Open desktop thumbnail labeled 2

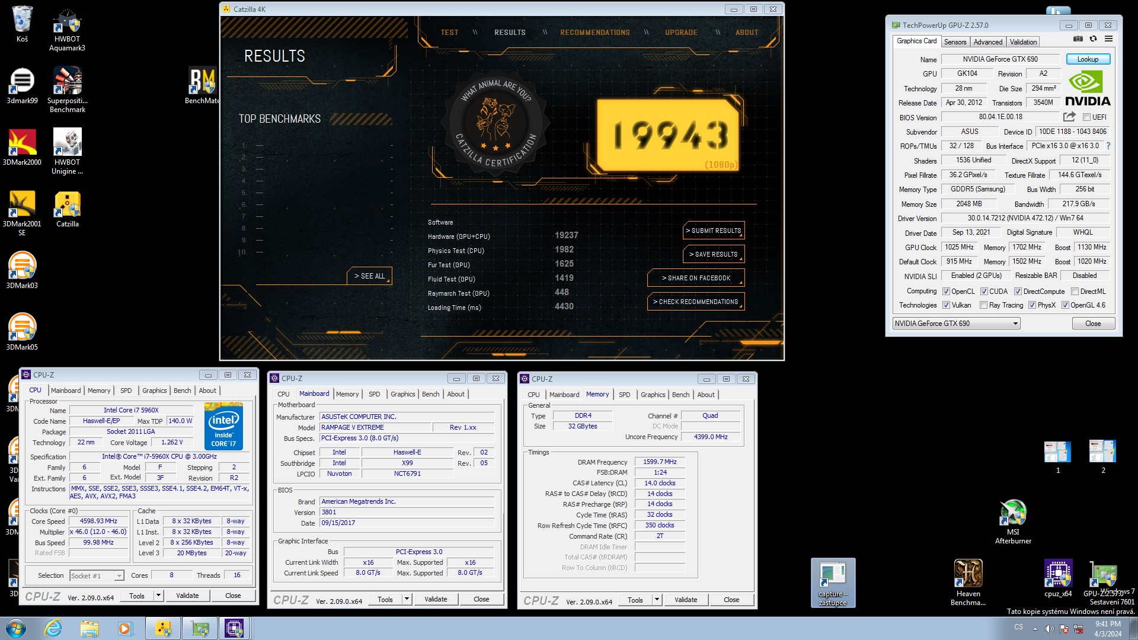tap(1103, 457)
